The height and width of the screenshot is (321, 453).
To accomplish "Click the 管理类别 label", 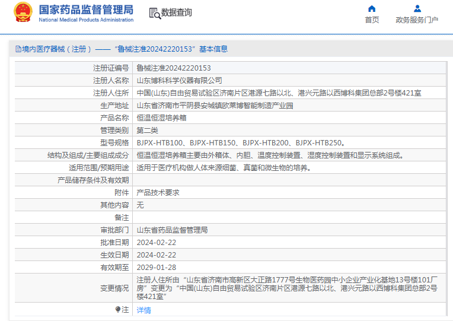I will pyautogui.click(x=114, y=131).
